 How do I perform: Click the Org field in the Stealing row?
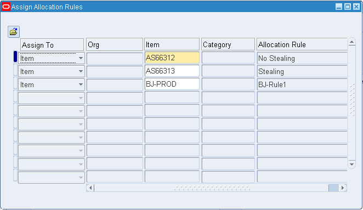pos(115,71)
